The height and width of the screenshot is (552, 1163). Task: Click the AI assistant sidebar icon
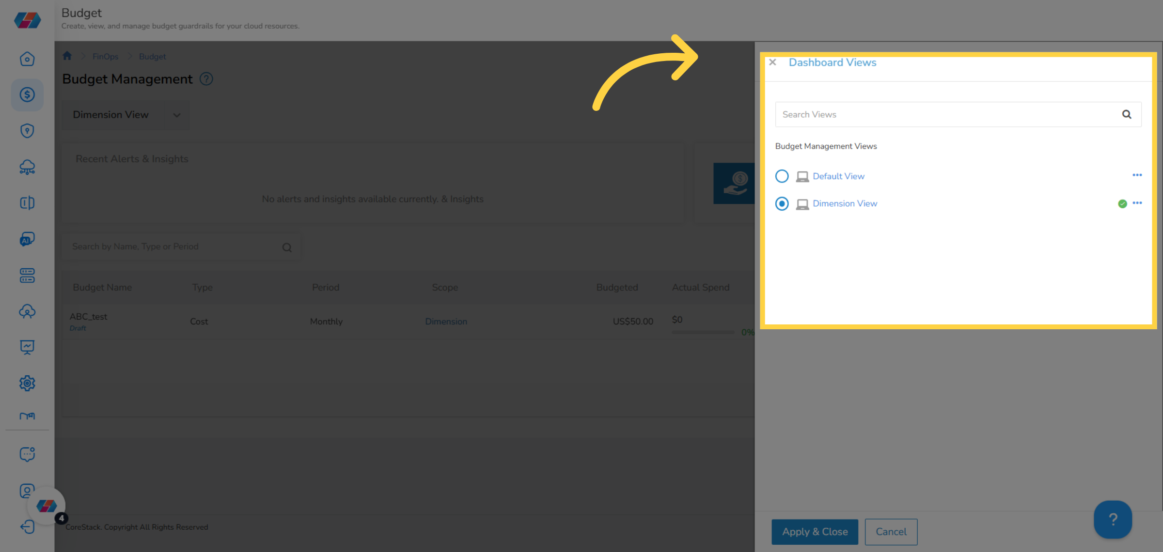[x=27, y=239]
